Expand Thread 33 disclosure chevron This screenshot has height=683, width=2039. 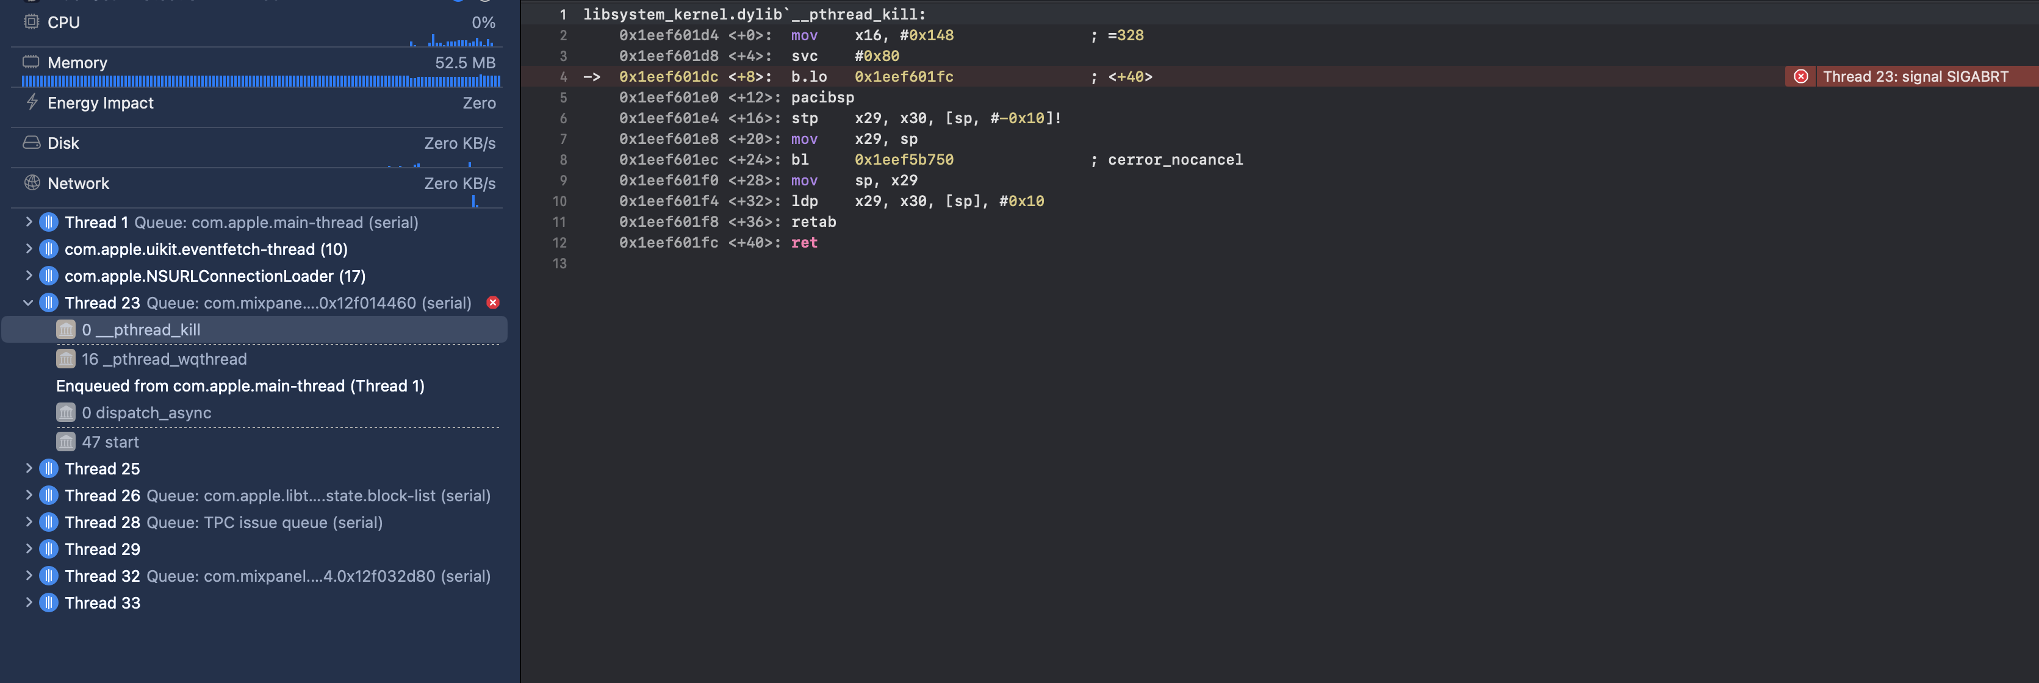(29, 603)
